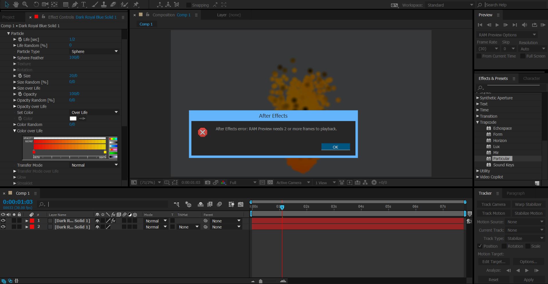Collapse the Particle group
The height and width of the screenshot is (284, 548).
click(9, 33)
